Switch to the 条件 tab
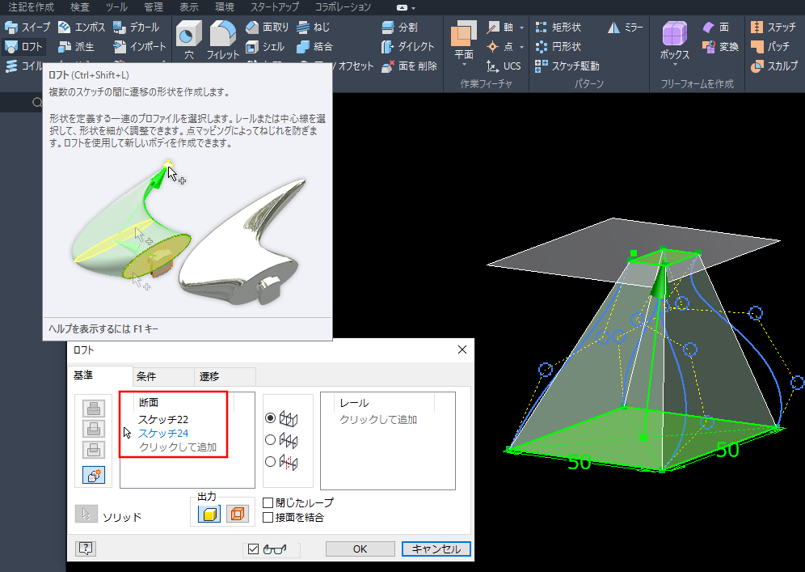 [x=146, y=376]
